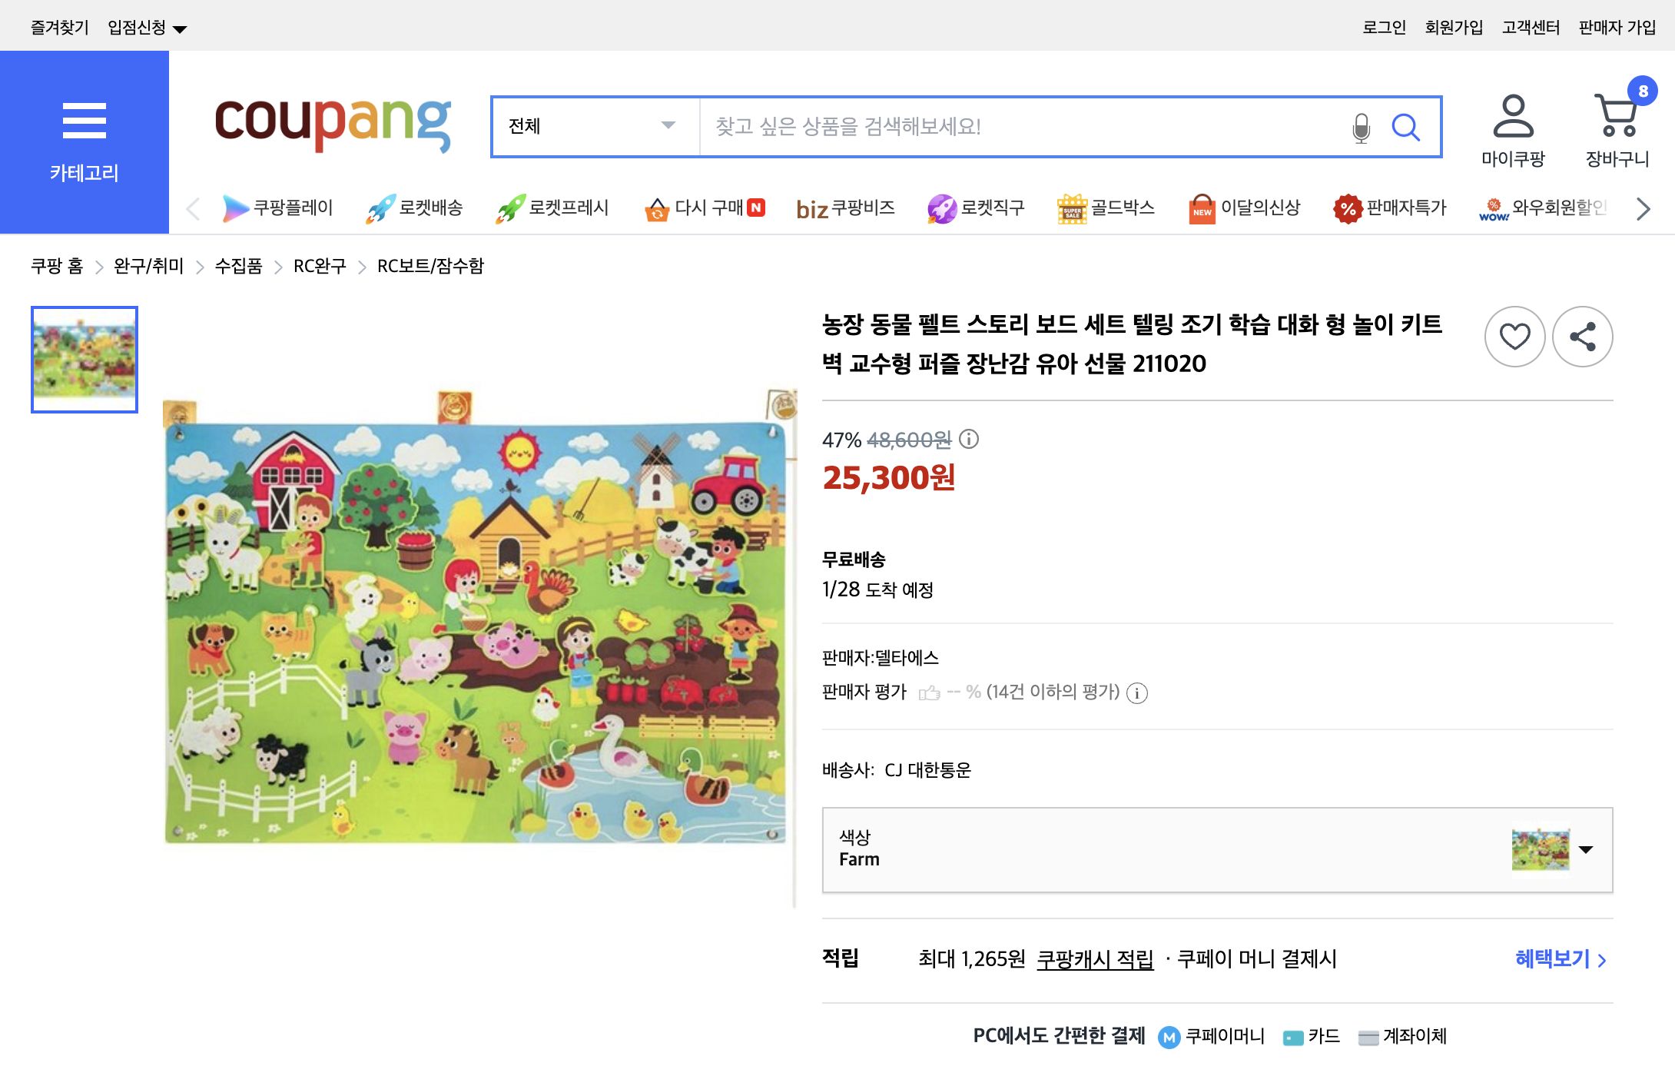Share the product via the share icon

pos(1582,336)
